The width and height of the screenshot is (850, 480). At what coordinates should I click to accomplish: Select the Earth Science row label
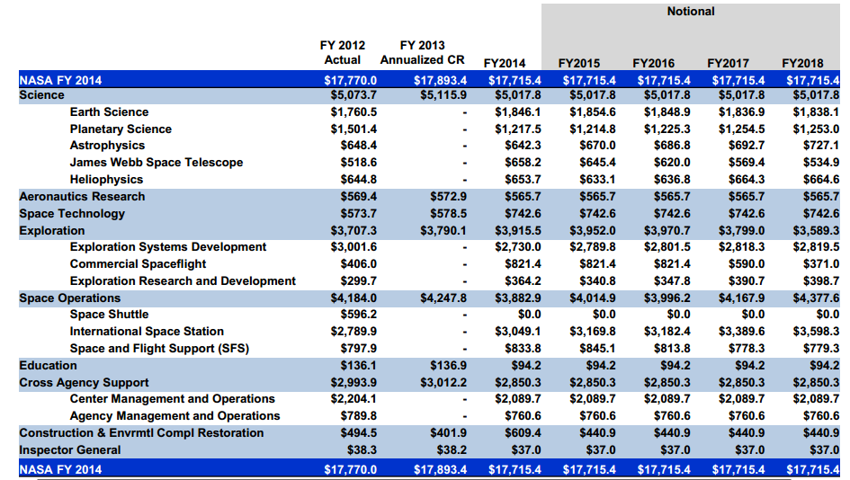click(x=109, y=112)
